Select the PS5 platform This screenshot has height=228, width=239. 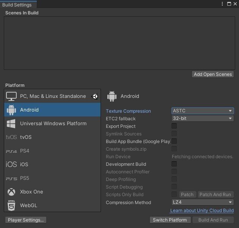[52, 178]
